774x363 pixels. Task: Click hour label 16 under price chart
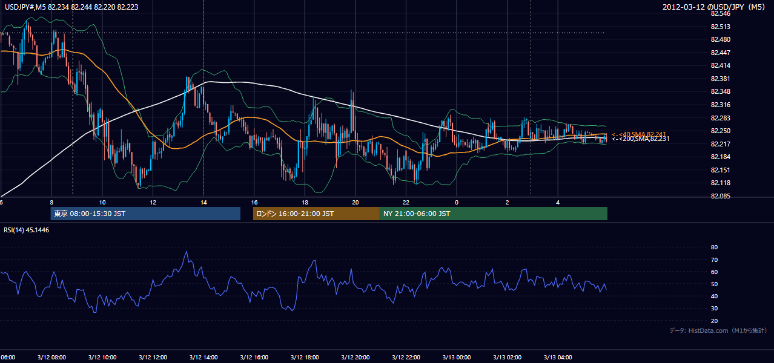coord(254,203)
